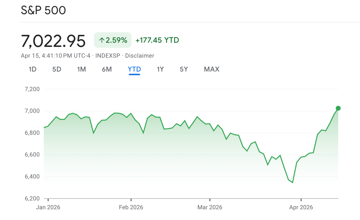This screenshot has height=220, width=360.
Task: Select the 5D range tab
Action: (57, 69)
